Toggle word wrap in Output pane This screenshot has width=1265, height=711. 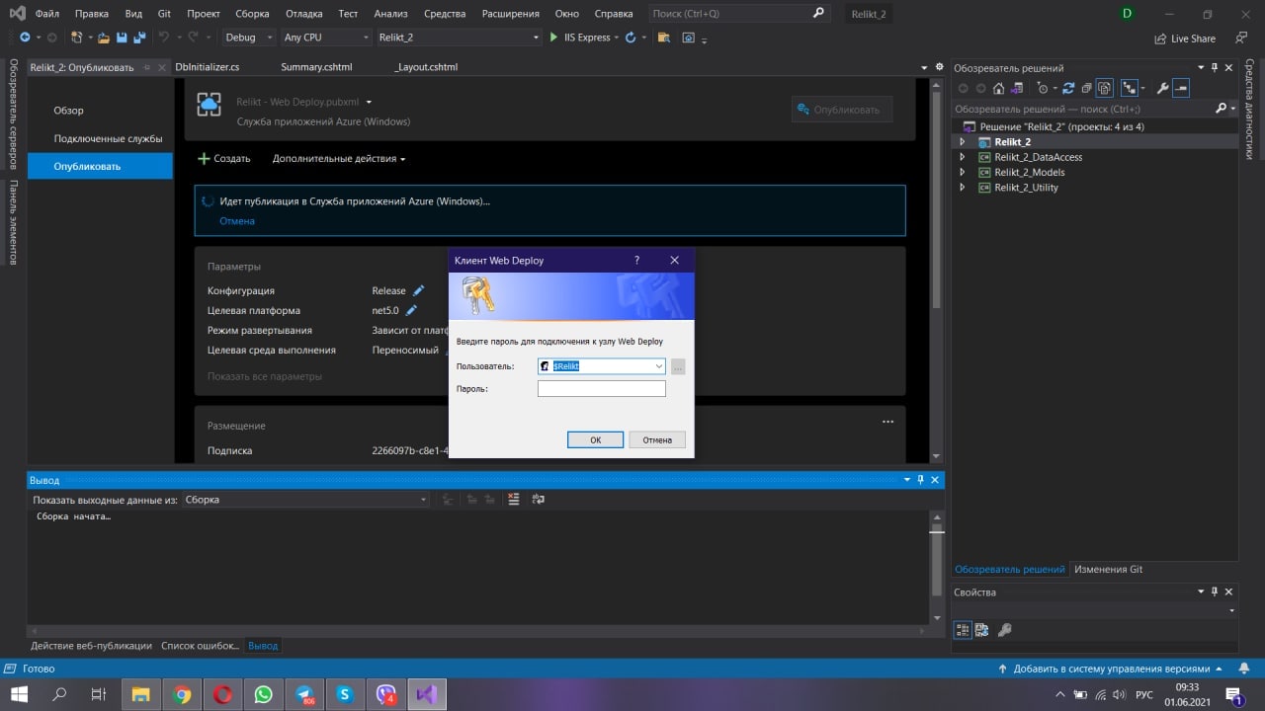pos(538,500)
